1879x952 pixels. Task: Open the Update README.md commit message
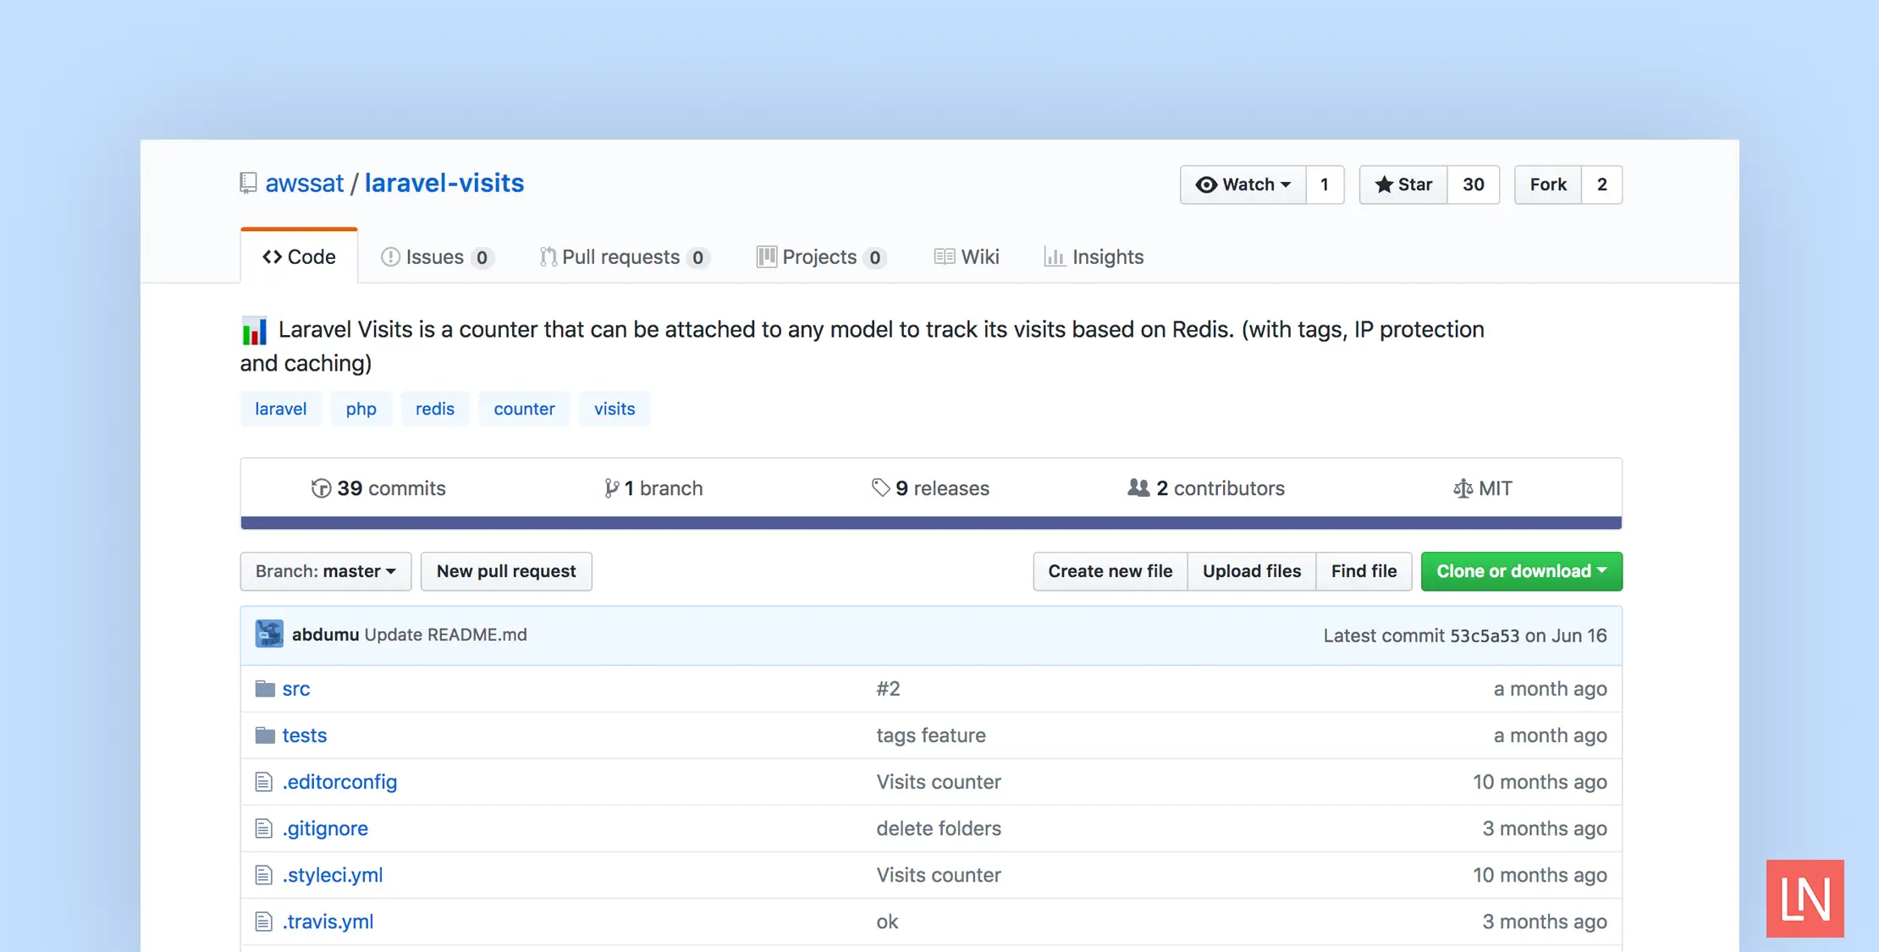445,635
